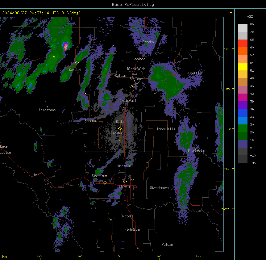Select the slate purple 10-0 dBZ legend swatch
266x260 pixels.
[243, 144]
